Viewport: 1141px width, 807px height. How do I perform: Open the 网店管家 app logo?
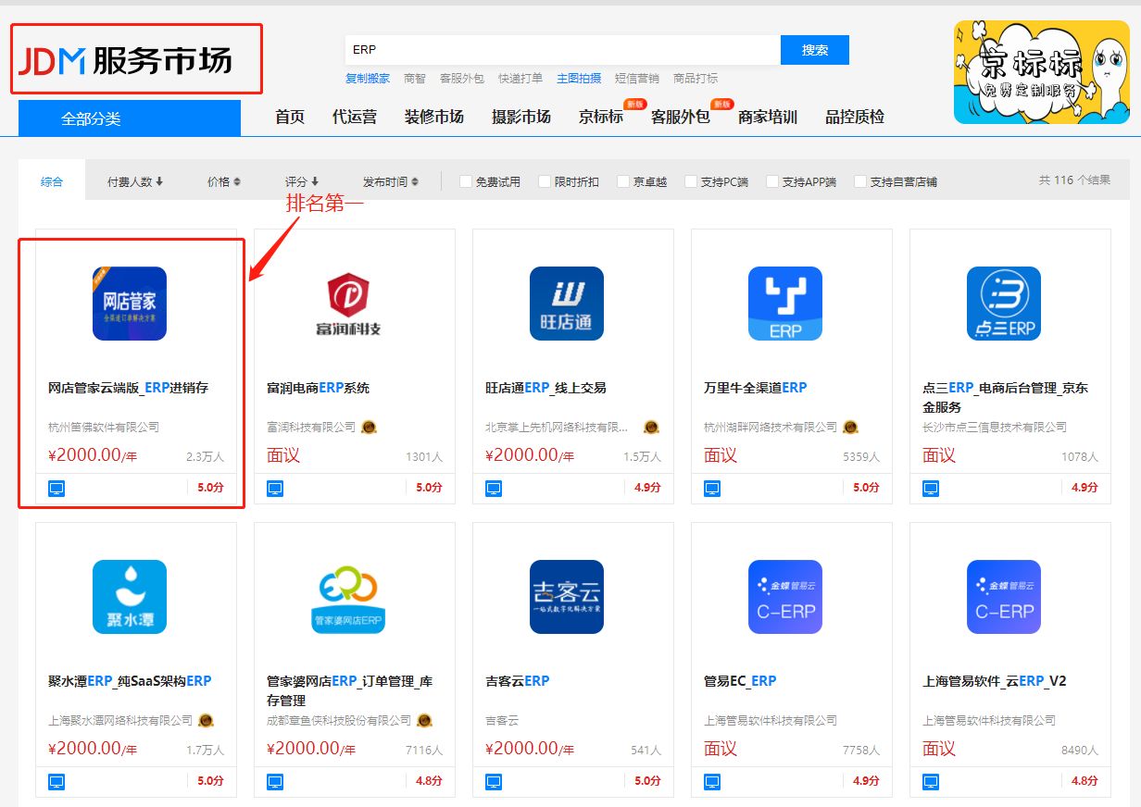pyautogui.click(x=130, y=304)
